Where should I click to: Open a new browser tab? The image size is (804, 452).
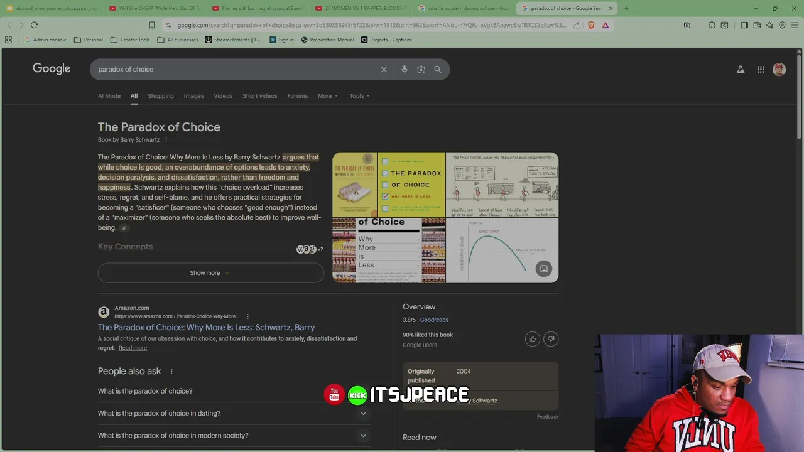(x=626, y=8)
